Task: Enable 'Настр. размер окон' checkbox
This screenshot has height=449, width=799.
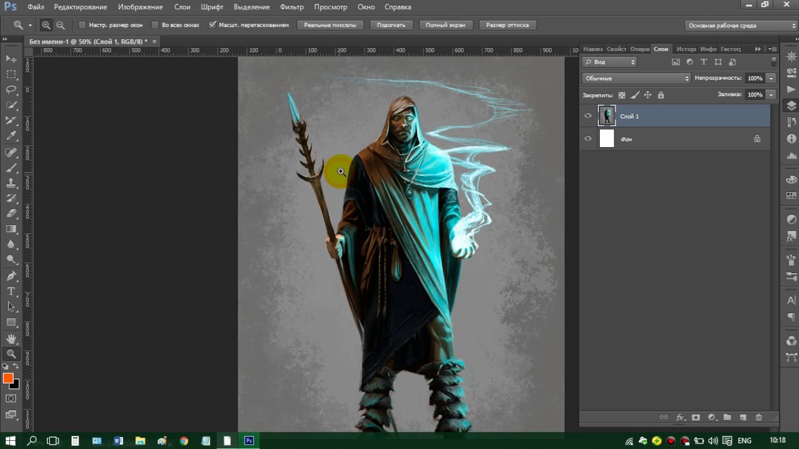Action: [82, 25]
